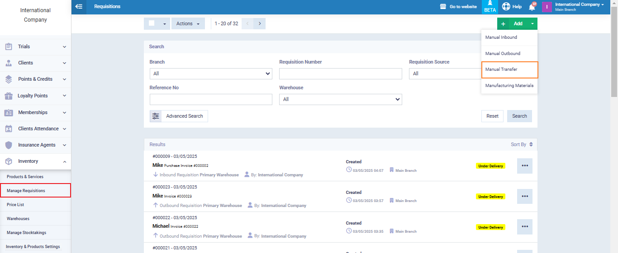This screenshot has width=618, height=253.
Task: Open three-dot menu for requisition #000009
Action: pos(524,166)
